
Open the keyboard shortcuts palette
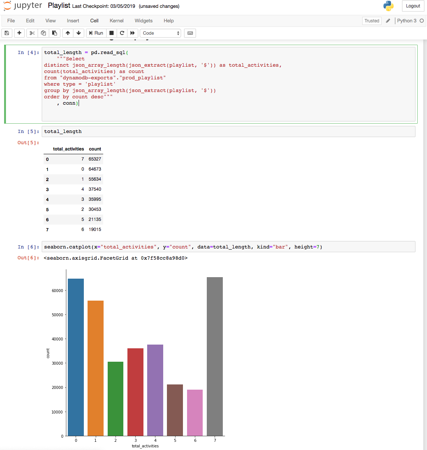190,33
